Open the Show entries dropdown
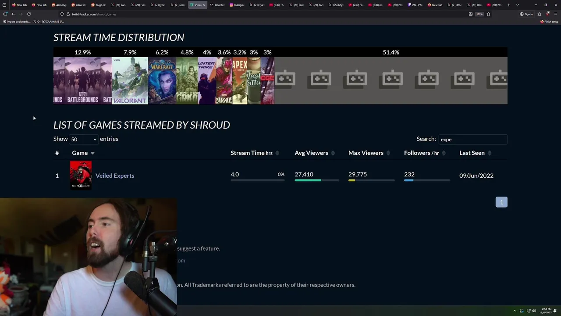 tap(84, 139)
